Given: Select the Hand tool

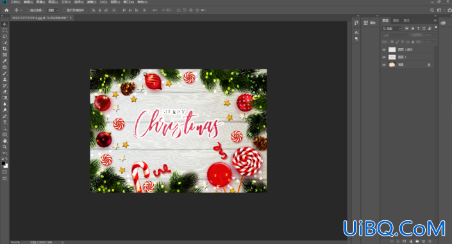Looking at the screenshot, I should click(x=4, y=141).
